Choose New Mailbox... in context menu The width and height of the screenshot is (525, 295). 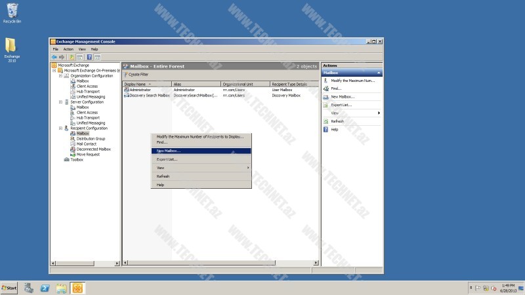coord(169,151)
